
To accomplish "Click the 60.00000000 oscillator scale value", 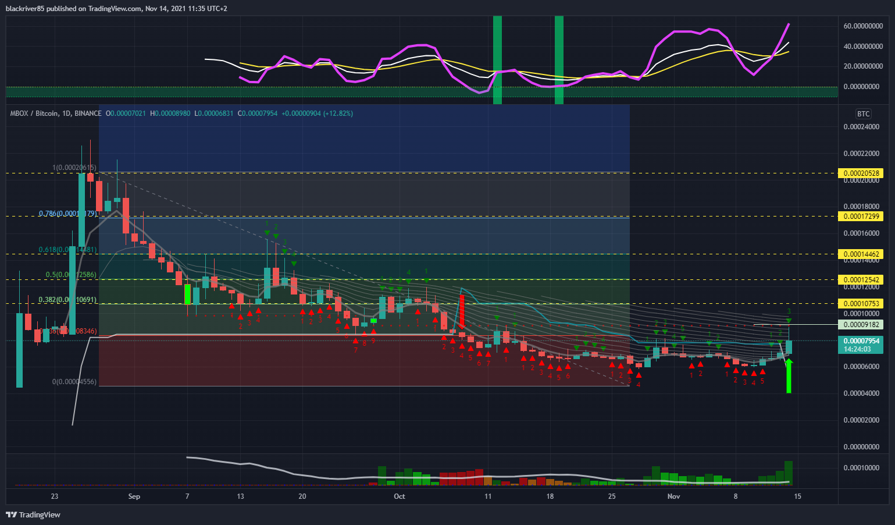I will [863, 26].
